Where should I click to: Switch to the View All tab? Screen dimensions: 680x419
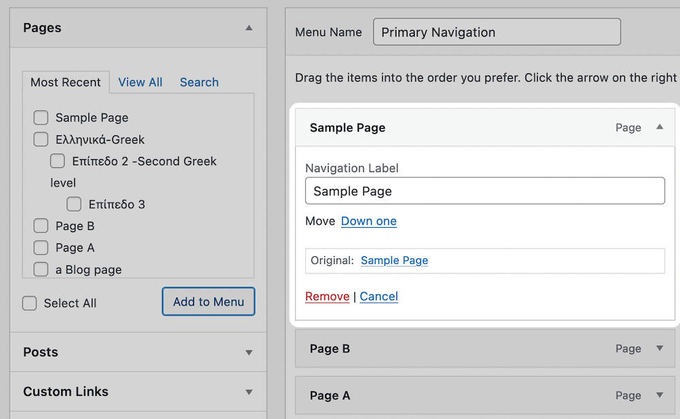140,82
